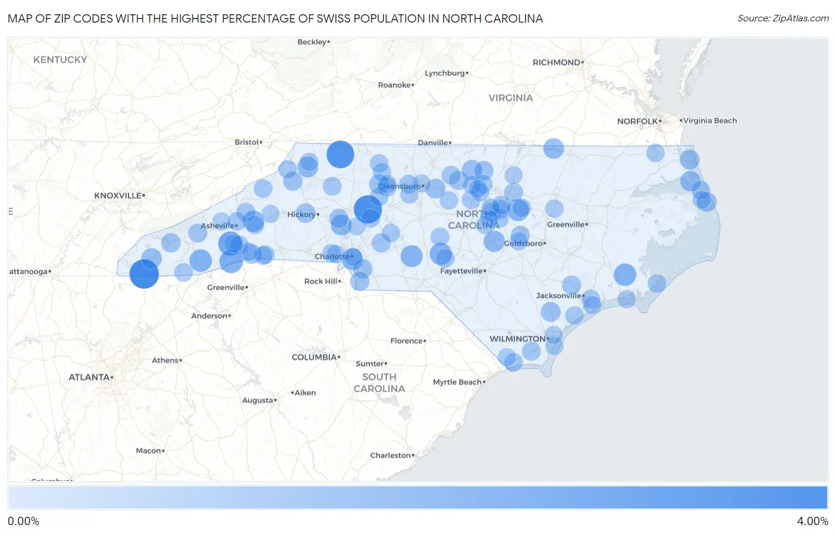Click the ATLANTA city label

(89, 377)
